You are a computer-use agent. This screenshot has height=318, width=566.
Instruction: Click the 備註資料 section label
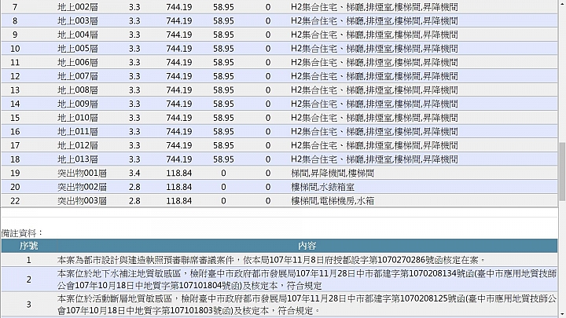(22, 233)
